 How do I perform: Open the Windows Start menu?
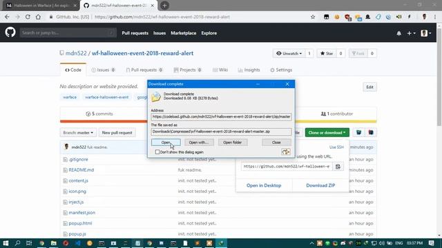click(x=6, y=243)
